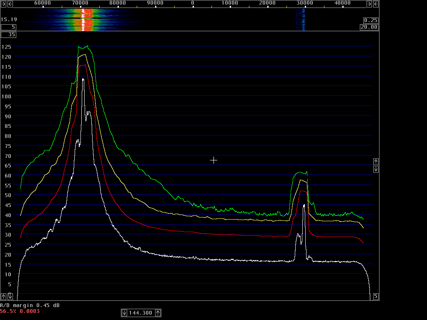
Task: Click the red 56.5% 0.0003 status text
Action: 20,311
